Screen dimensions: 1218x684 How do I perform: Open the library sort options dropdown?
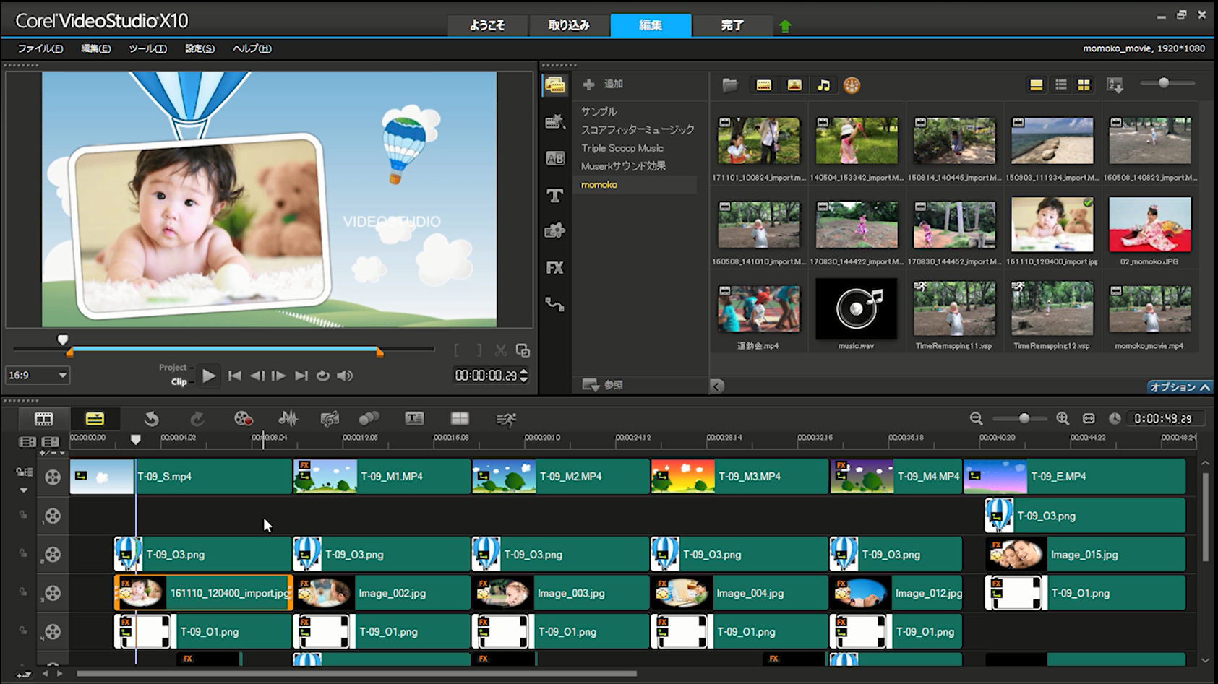[x=1115, y=85]
